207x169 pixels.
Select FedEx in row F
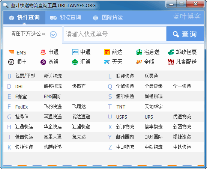pos(21,107)
